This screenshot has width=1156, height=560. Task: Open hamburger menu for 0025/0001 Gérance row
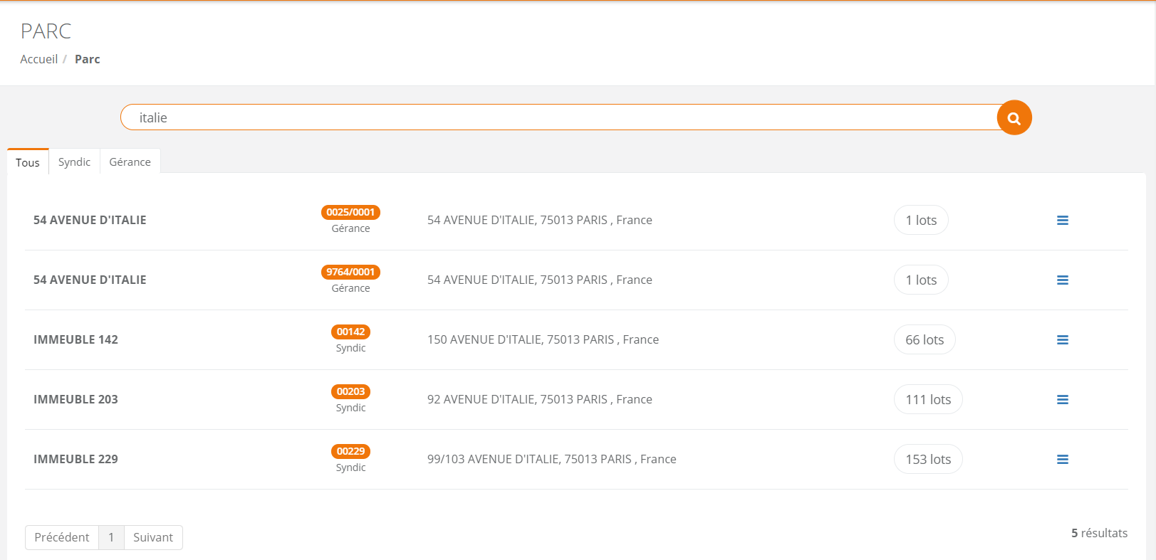pos(1063,221)
